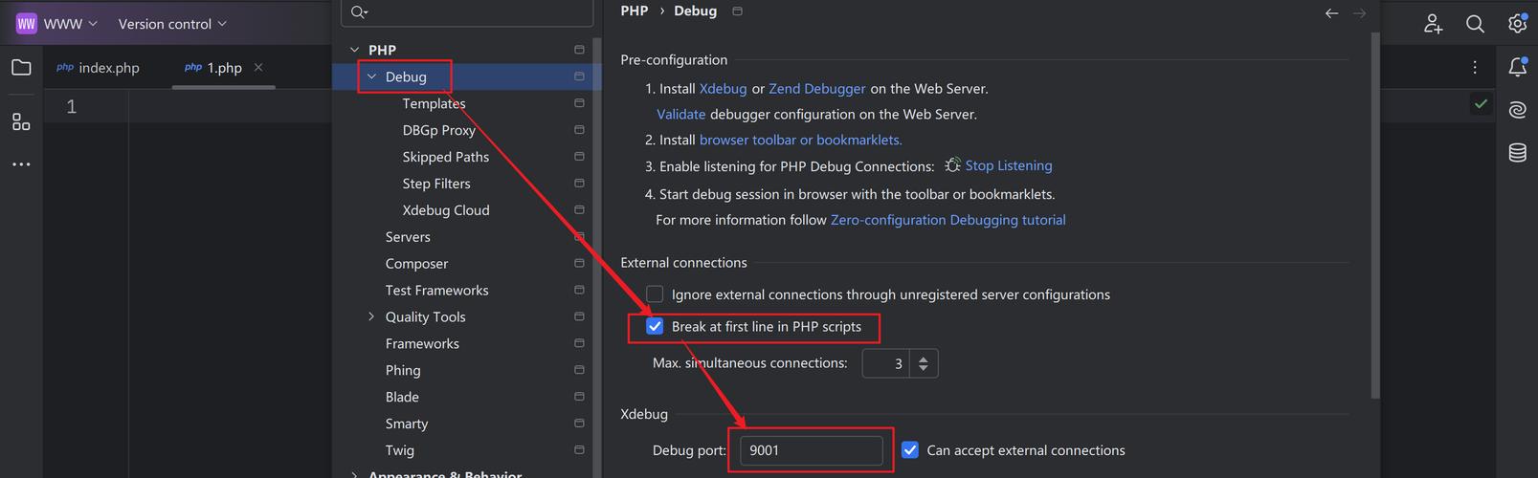The height and width of the screenshot is (478, 1538).
Task: Enable Ignore external connections checkbox
Action: (655, 294)
